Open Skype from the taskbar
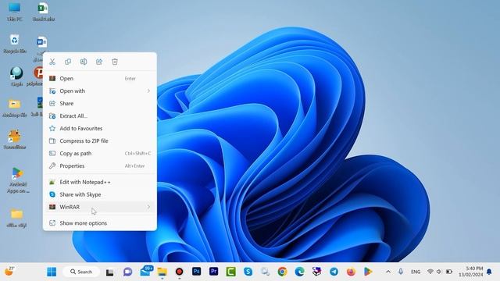Image resolution: width=500 pixels, height=281 pixels. (248, 272)
